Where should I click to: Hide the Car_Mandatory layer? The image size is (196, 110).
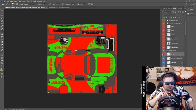[x=164, y=47]
